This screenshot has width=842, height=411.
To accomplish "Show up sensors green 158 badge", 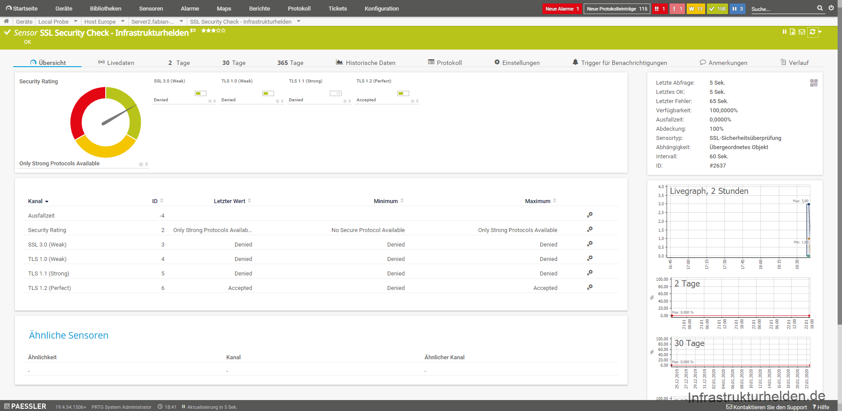I will 717,9.
